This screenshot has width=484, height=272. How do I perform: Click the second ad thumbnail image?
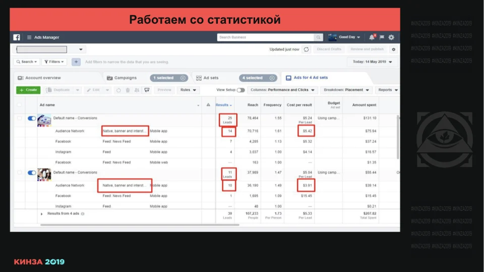[x=44, y=175]
